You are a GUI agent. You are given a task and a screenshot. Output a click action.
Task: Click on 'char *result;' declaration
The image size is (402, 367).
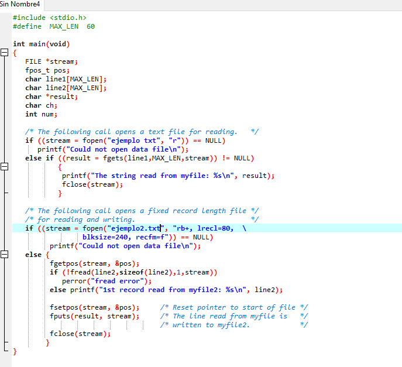click(51, 97)
